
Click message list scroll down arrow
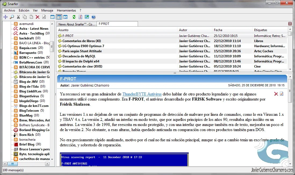coord(290,69)
